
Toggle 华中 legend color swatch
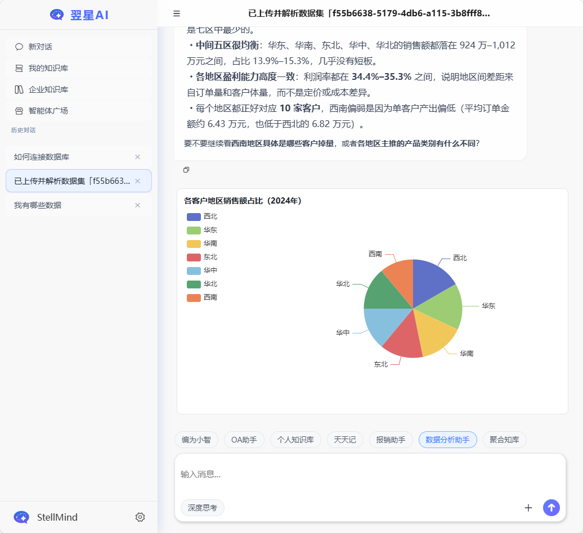tap(194, 271)
